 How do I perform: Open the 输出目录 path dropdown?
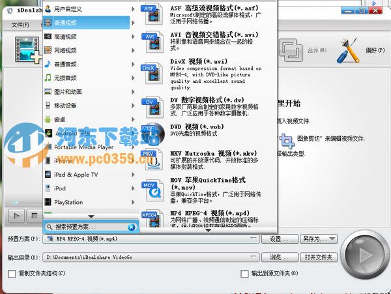(x=151, y=257)
